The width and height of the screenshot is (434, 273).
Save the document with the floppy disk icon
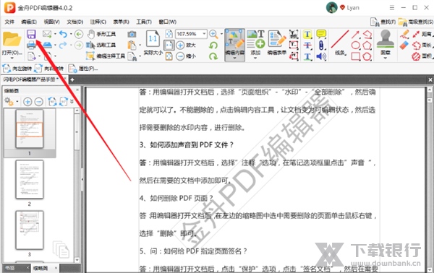(31, 34)
